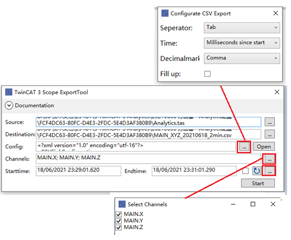Click the Source: label
This screenshot has width=291, height=240.
[x=15, y=122]
